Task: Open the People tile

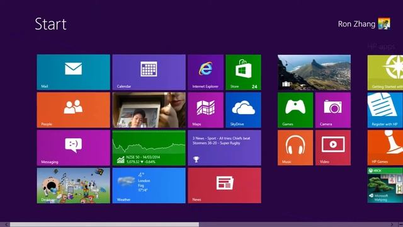Action: tap(73, 110)
